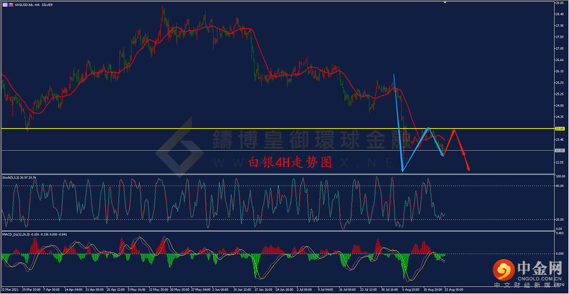Click the blue arrow tip at yellow line
This screenshot has height=294, width=569.
(428, 129)
